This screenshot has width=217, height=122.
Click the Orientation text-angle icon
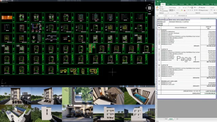click(195, 7)
